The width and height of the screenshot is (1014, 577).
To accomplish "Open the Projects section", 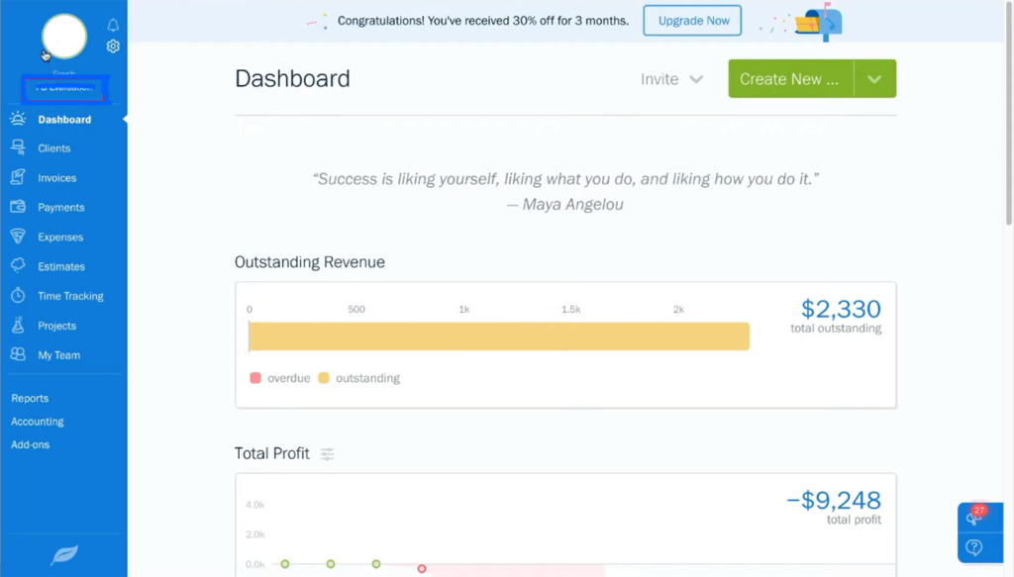I will (x=57, y=325).
